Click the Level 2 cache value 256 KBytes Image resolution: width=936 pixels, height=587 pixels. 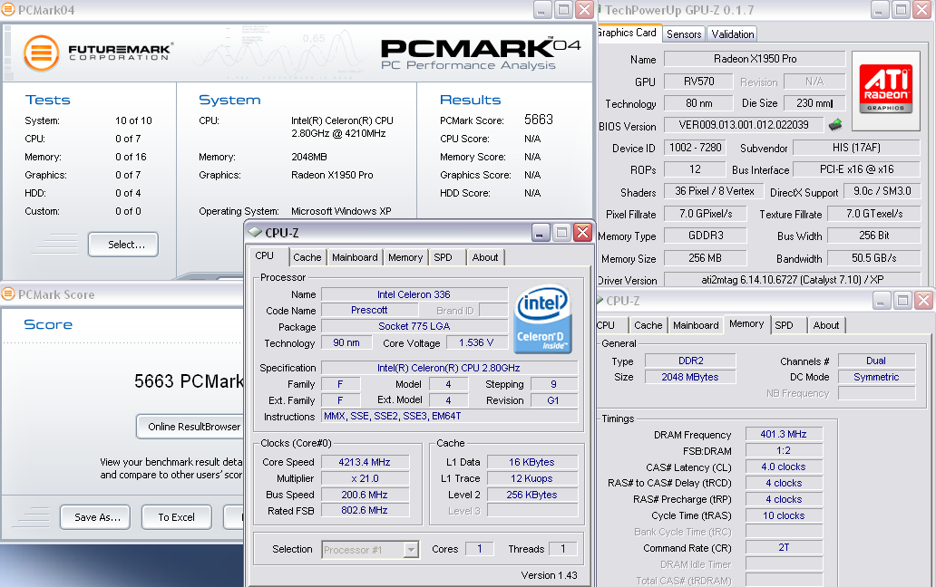[x=531, y=495]
